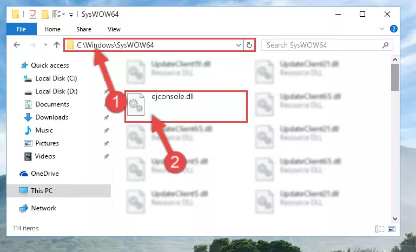The height and width of the screenshot is (252, 416).
Task: Go back with the Back arrow
Action: coord(17,45)
